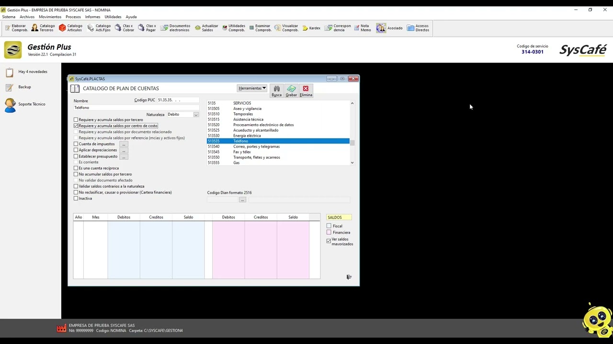Toggle 'Inactiva' checkbox
613x344 pixels.
tap(76, 198)
